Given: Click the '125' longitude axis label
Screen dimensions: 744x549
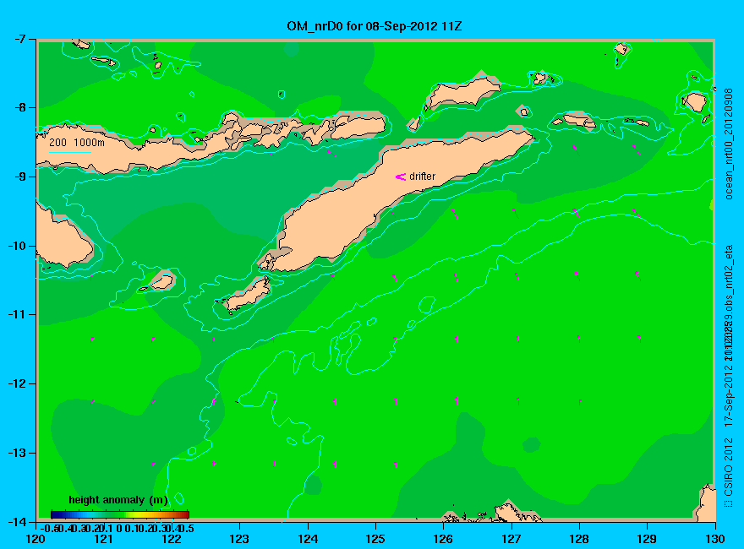Looking at the screenshot, I should tap(375, 539).
